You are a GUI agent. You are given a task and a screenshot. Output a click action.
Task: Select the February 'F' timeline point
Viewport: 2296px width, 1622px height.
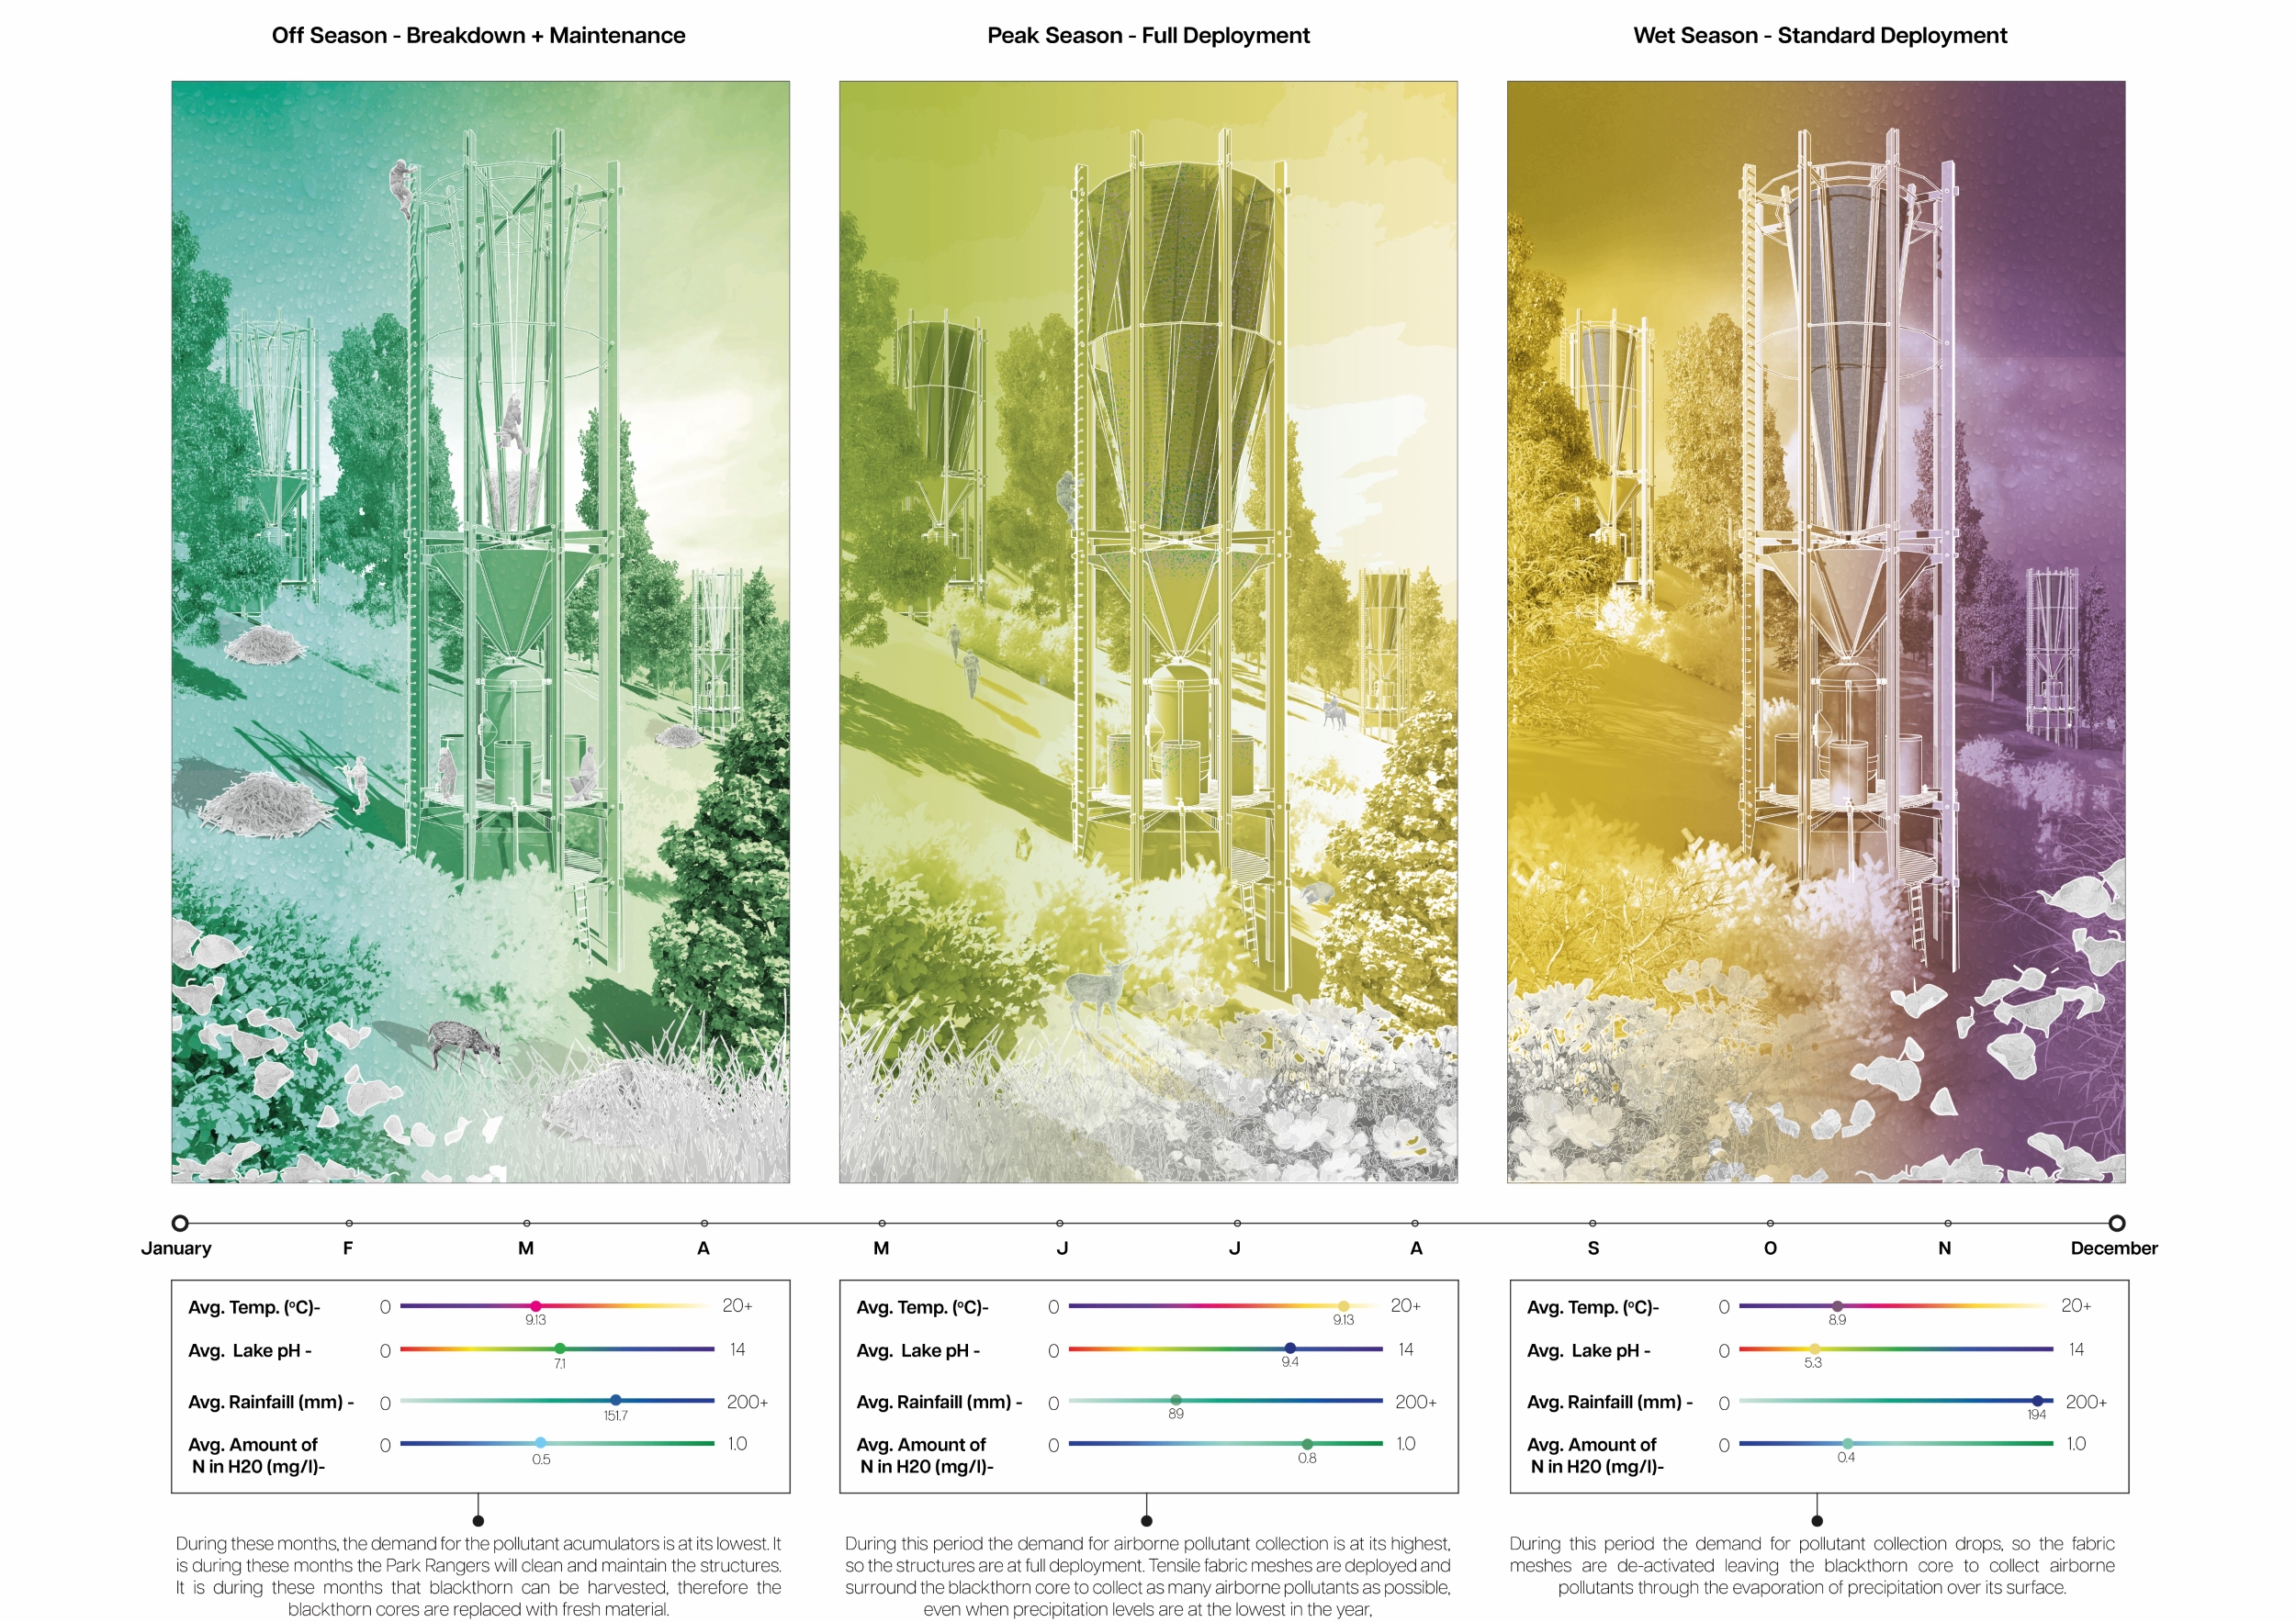click(348, 1223)
